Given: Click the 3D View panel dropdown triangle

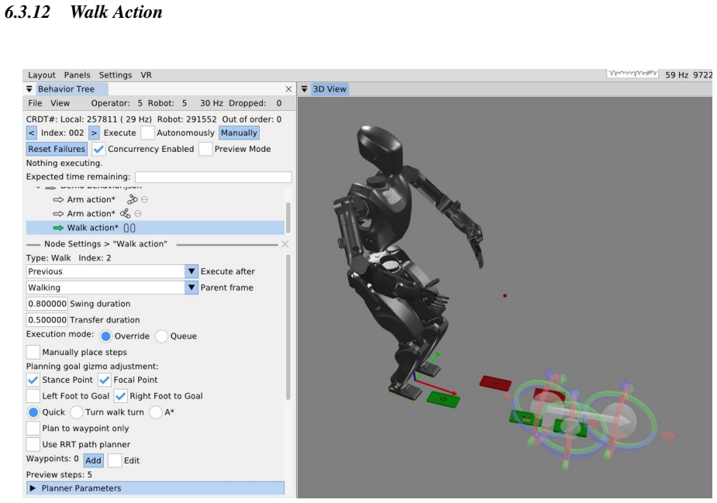Looking at the screenshot, I should pos(304,89).
